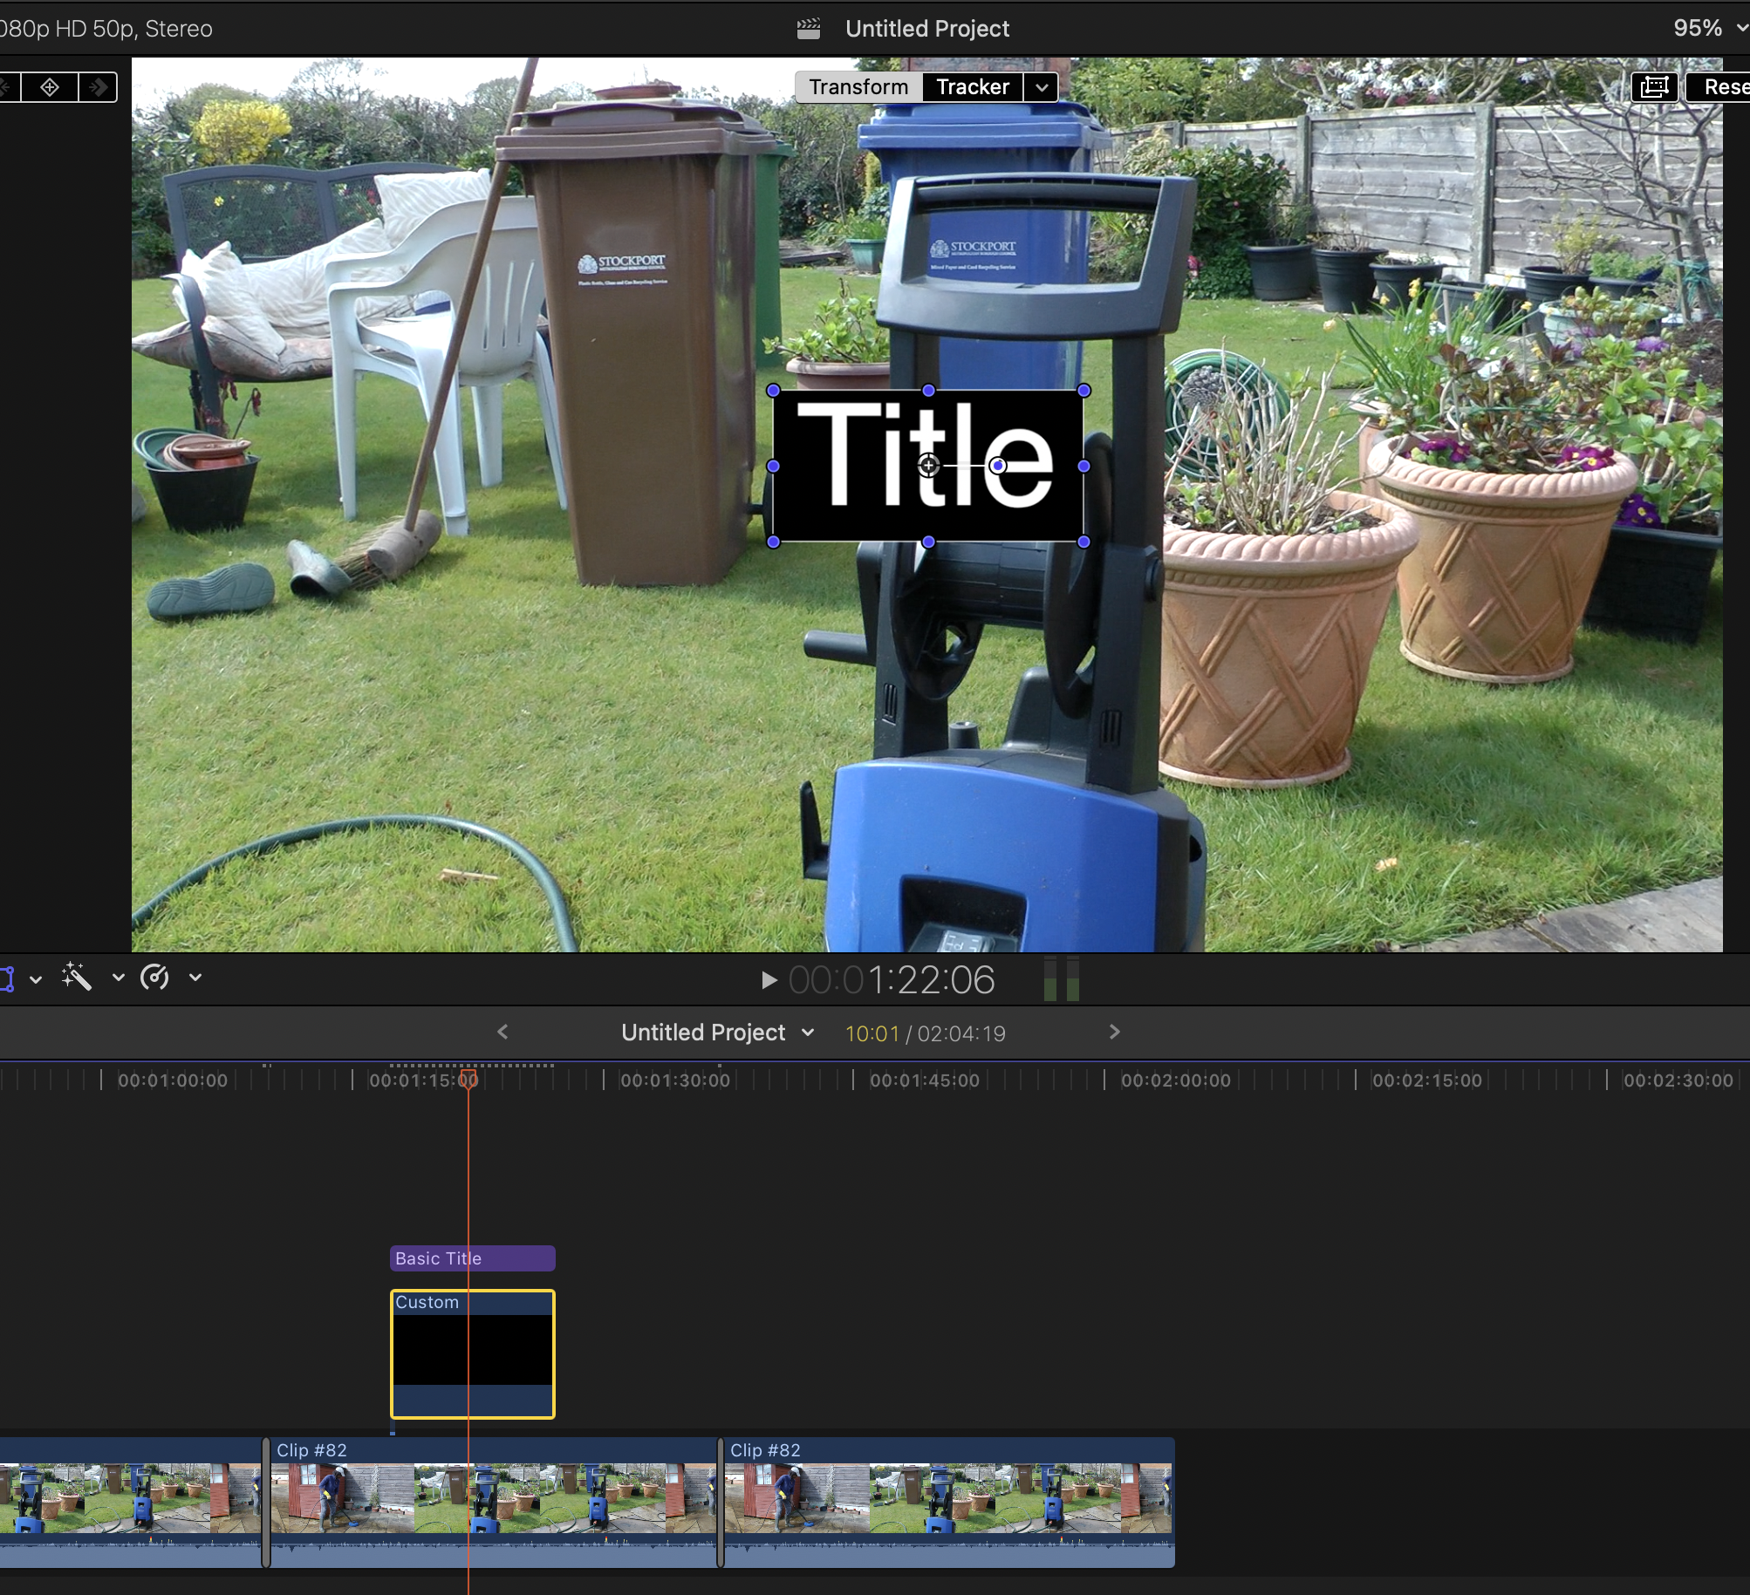This screenshot has height=1595, width=1750.
Task: Click the title's anchor point crosshair
Action: (x=928, y=466)
